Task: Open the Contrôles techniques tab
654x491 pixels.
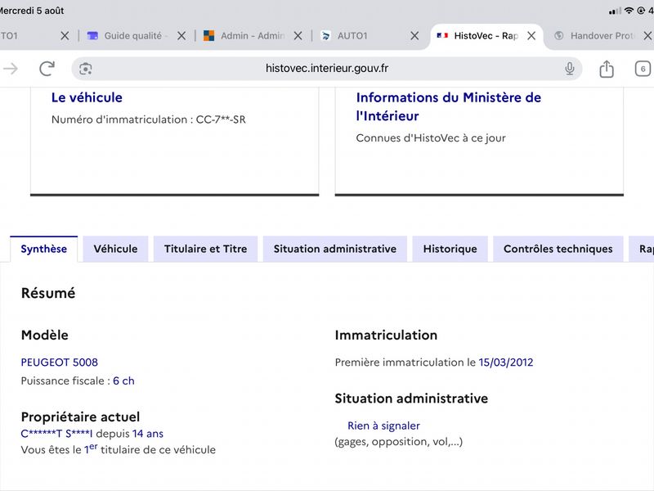Action: (558, 249)
